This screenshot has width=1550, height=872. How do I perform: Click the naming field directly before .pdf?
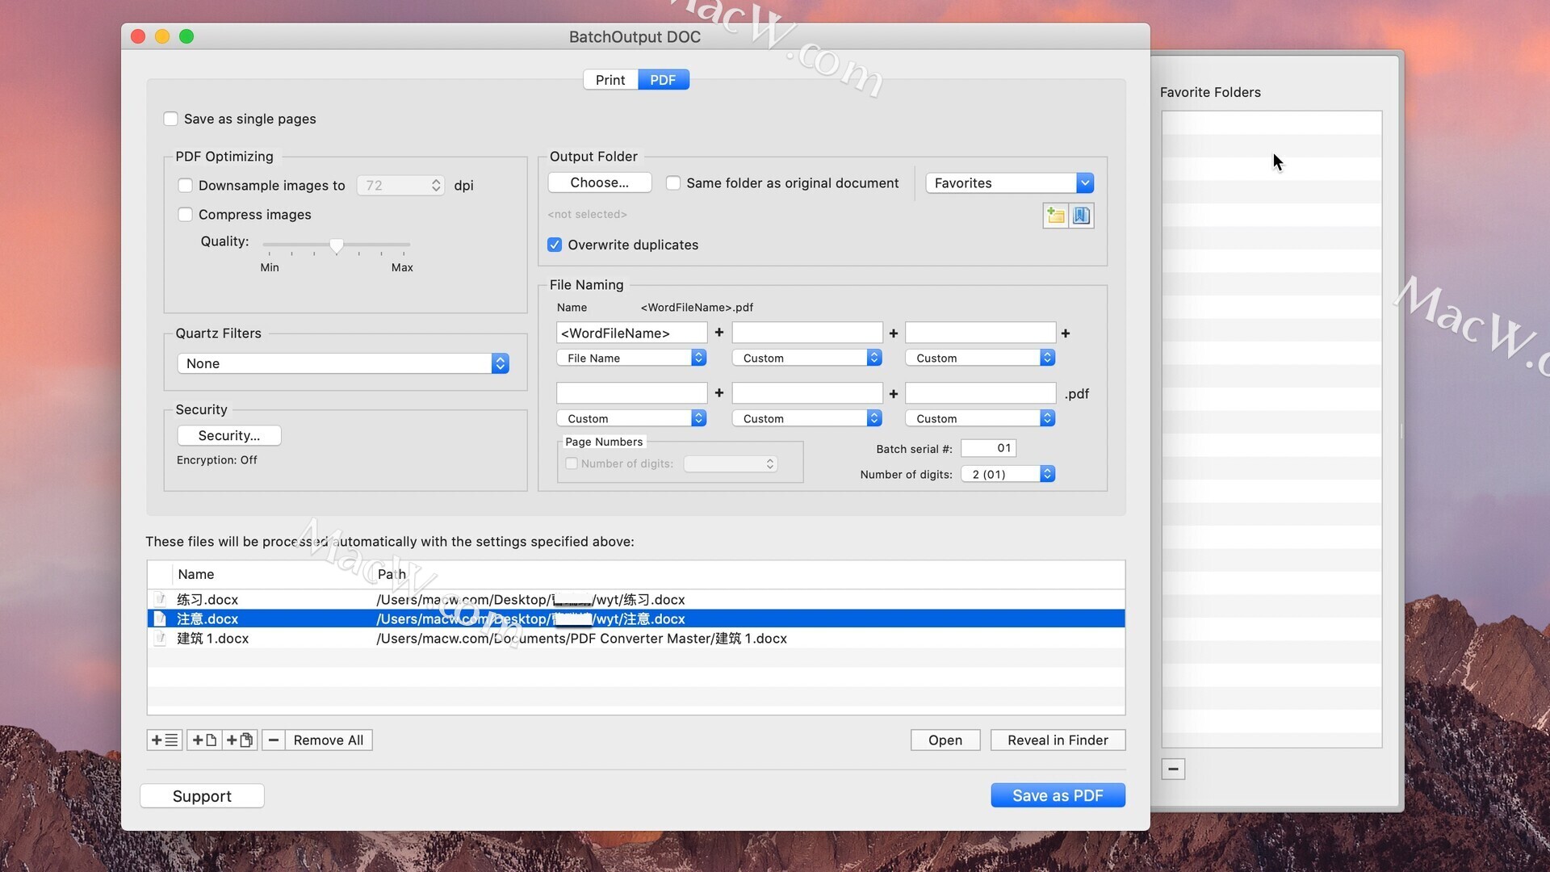980,393
